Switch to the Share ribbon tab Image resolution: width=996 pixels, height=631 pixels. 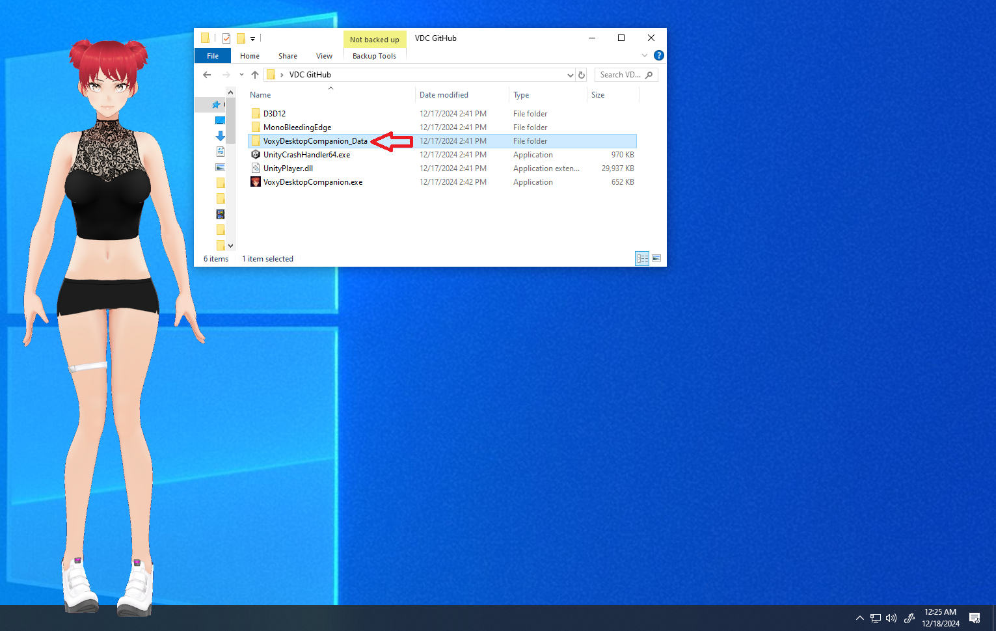288,56
